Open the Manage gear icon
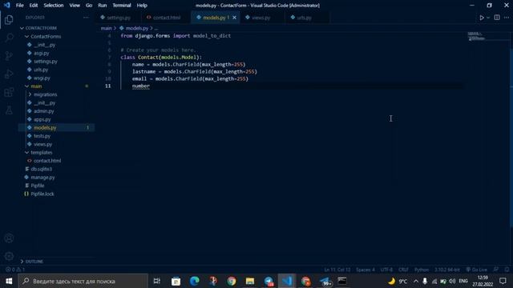The width and height of the screenshot is (513, 288). point(9,256)
